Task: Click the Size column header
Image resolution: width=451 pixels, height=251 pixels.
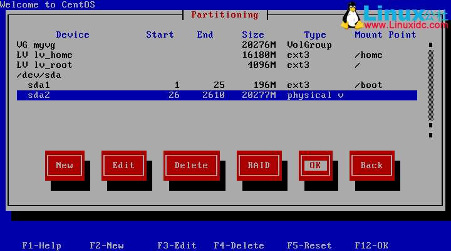Action: 253,35
